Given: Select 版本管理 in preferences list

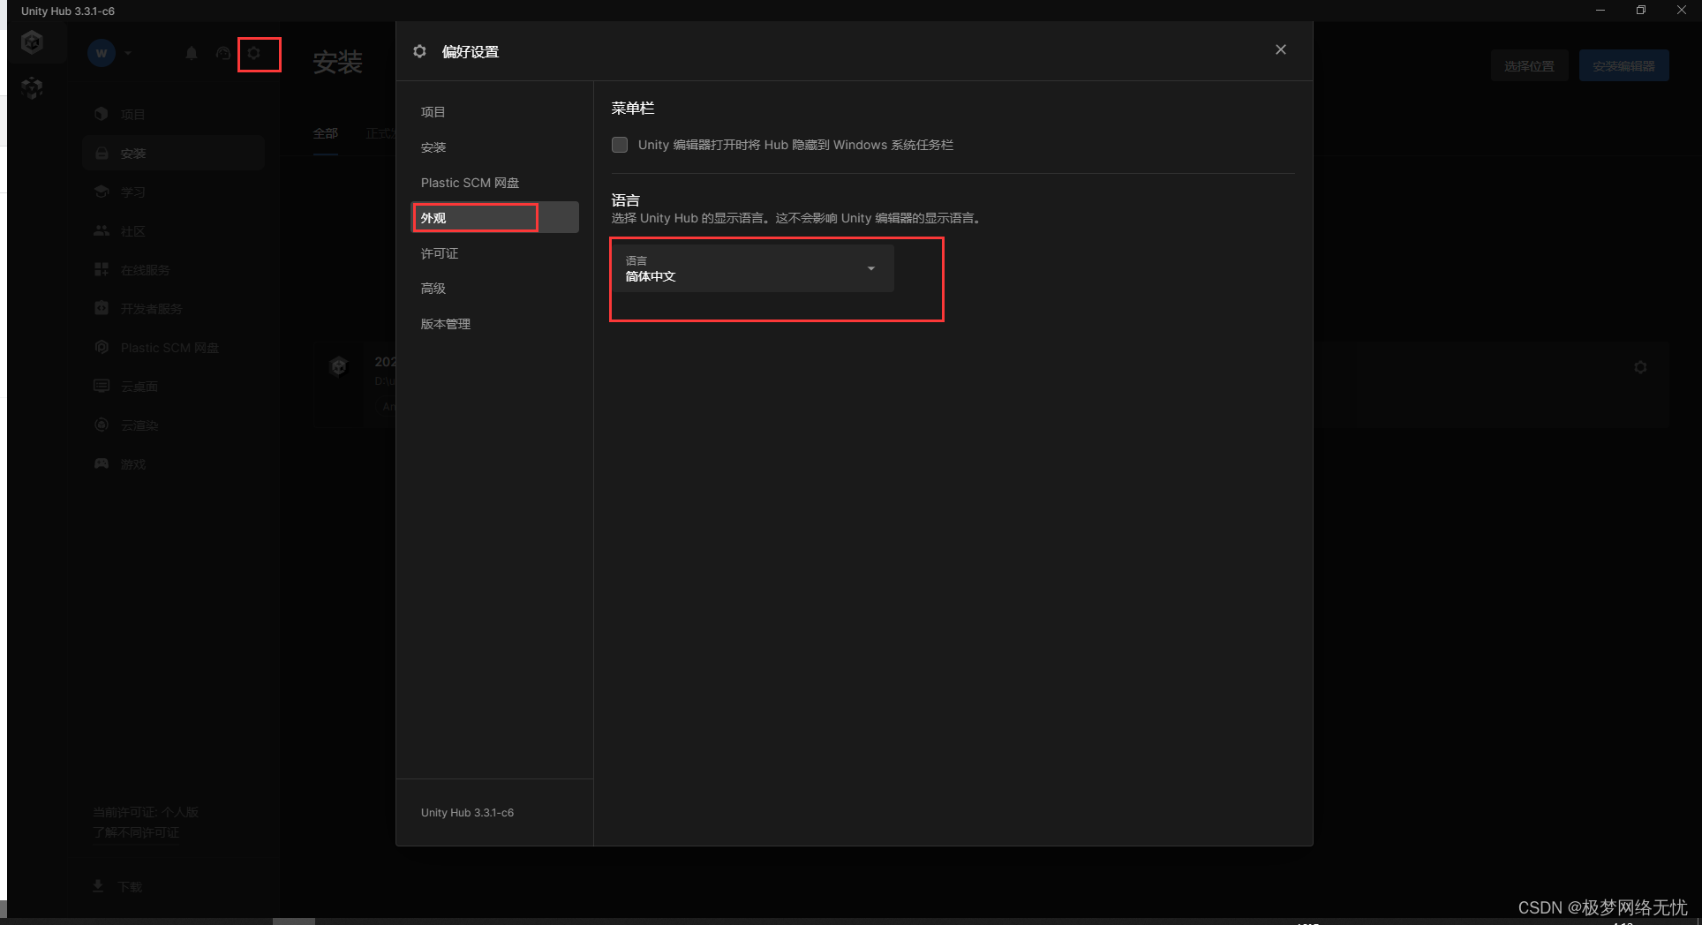Looking at the screenshot, I should coord(495,324).
